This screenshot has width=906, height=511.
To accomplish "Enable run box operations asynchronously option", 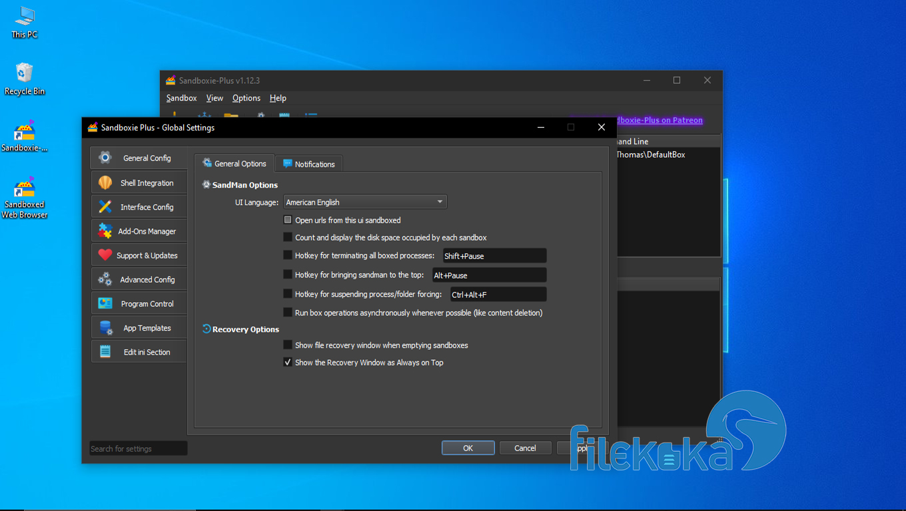I will [x=288, y=312].
